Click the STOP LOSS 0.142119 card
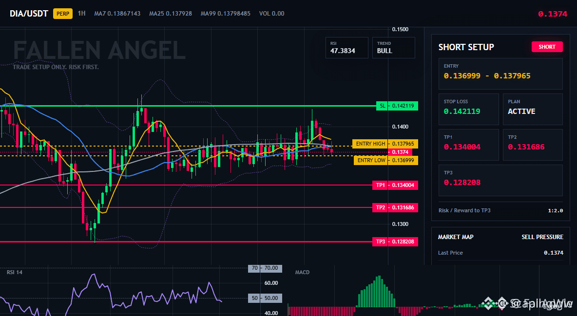 (468, 109)
